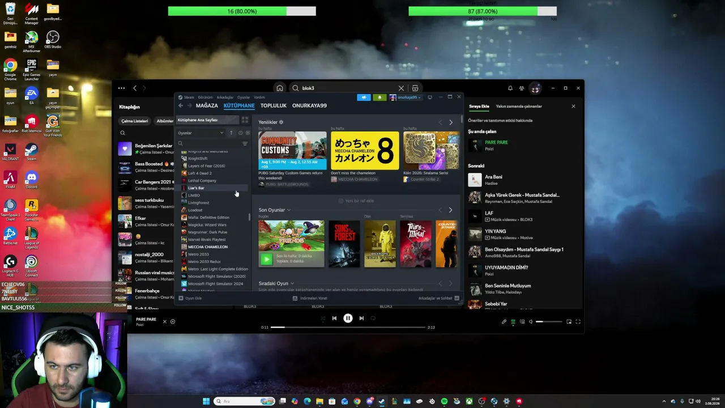The image size is (725, 408).
Task: Close the Spotify queue panel
Action: [573, 107]
